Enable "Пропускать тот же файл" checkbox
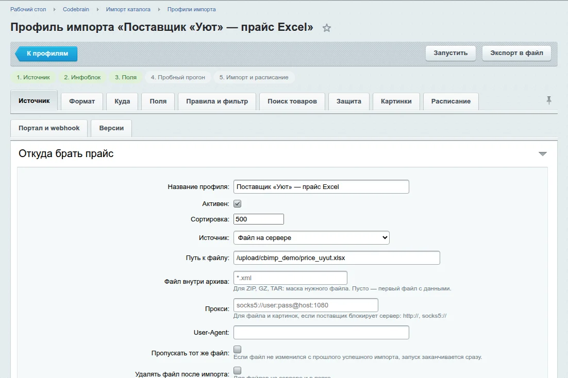The width and height of the screenshot is (568, 378). click(237, 349)
